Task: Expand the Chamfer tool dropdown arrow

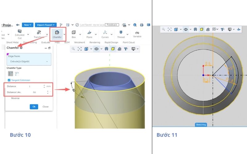Action: (64, 34)
